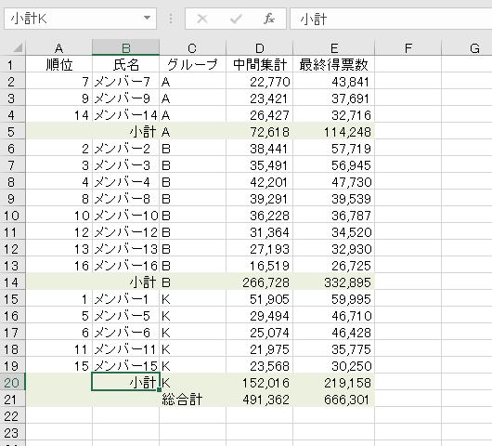Viewport: 492px width, 446px height.
Task: Click the Insert Function fx icon
Action: pyautogui.click(x=269, y=19)
